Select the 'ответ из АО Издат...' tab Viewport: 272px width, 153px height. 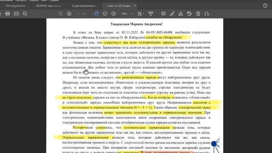coord(119,6)
